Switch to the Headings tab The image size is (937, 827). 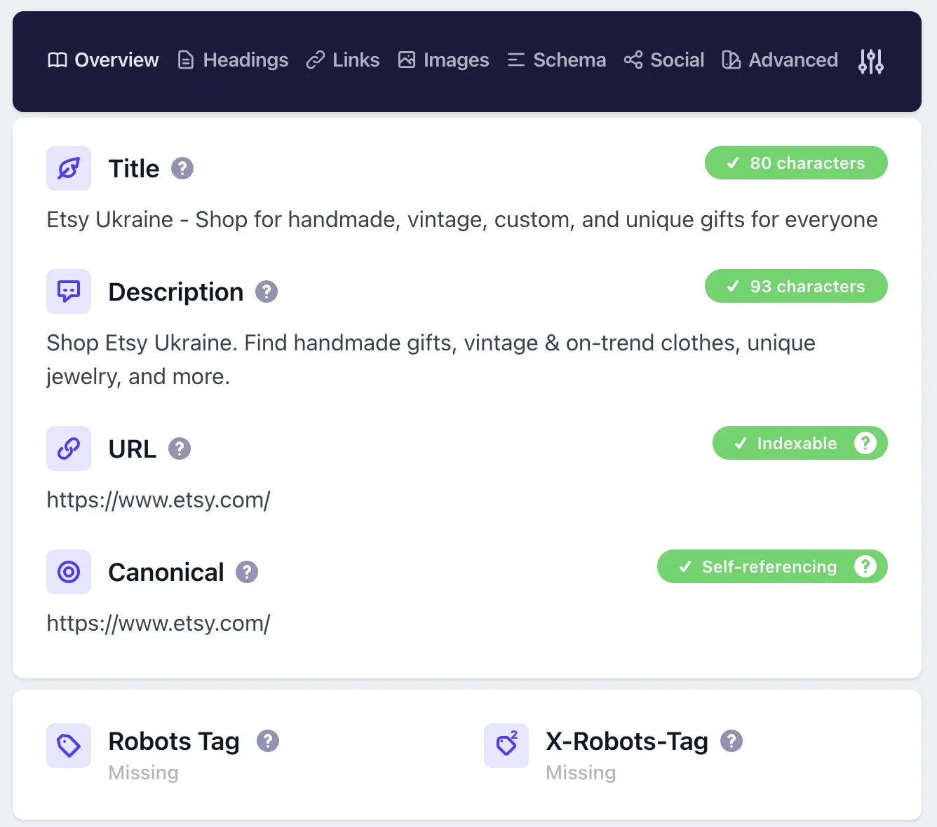point(233,60)
